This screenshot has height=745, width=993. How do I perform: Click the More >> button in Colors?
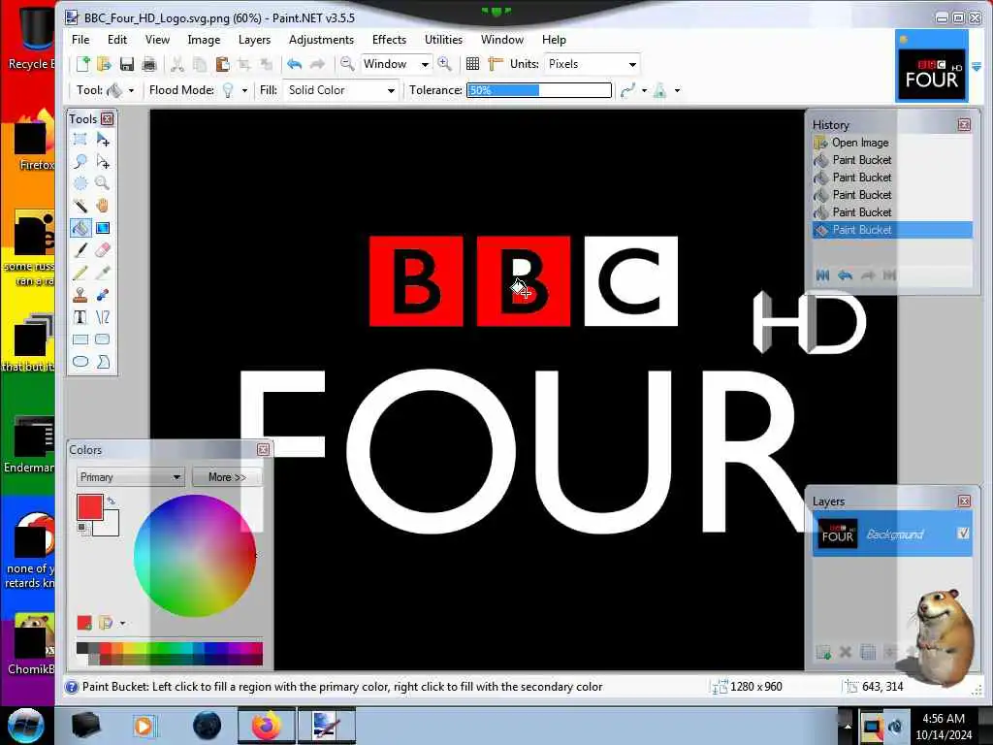click(x=227, y=477)
